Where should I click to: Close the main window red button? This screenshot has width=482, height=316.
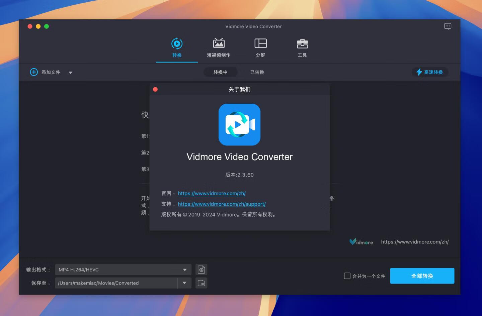pyautogui.click(x=30, y=26)
